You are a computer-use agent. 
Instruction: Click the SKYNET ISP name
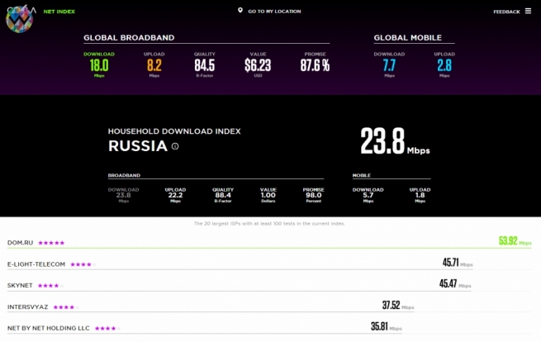point(20,285)
